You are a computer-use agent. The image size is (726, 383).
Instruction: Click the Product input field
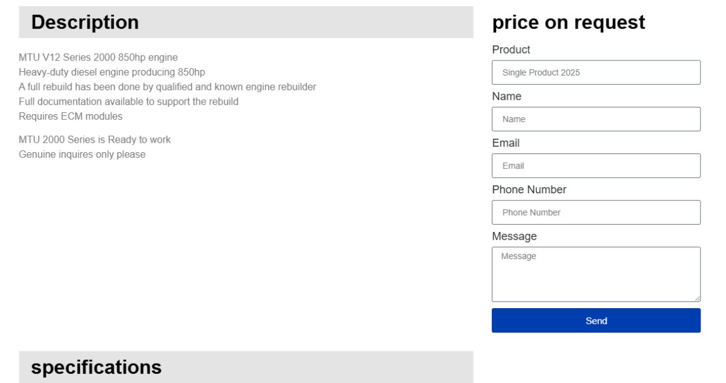pyautogui.click(x=596, y=72)
